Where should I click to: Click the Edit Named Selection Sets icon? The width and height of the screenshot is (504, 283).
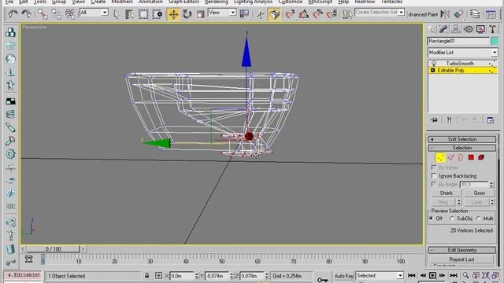click(x=346, y=14)
